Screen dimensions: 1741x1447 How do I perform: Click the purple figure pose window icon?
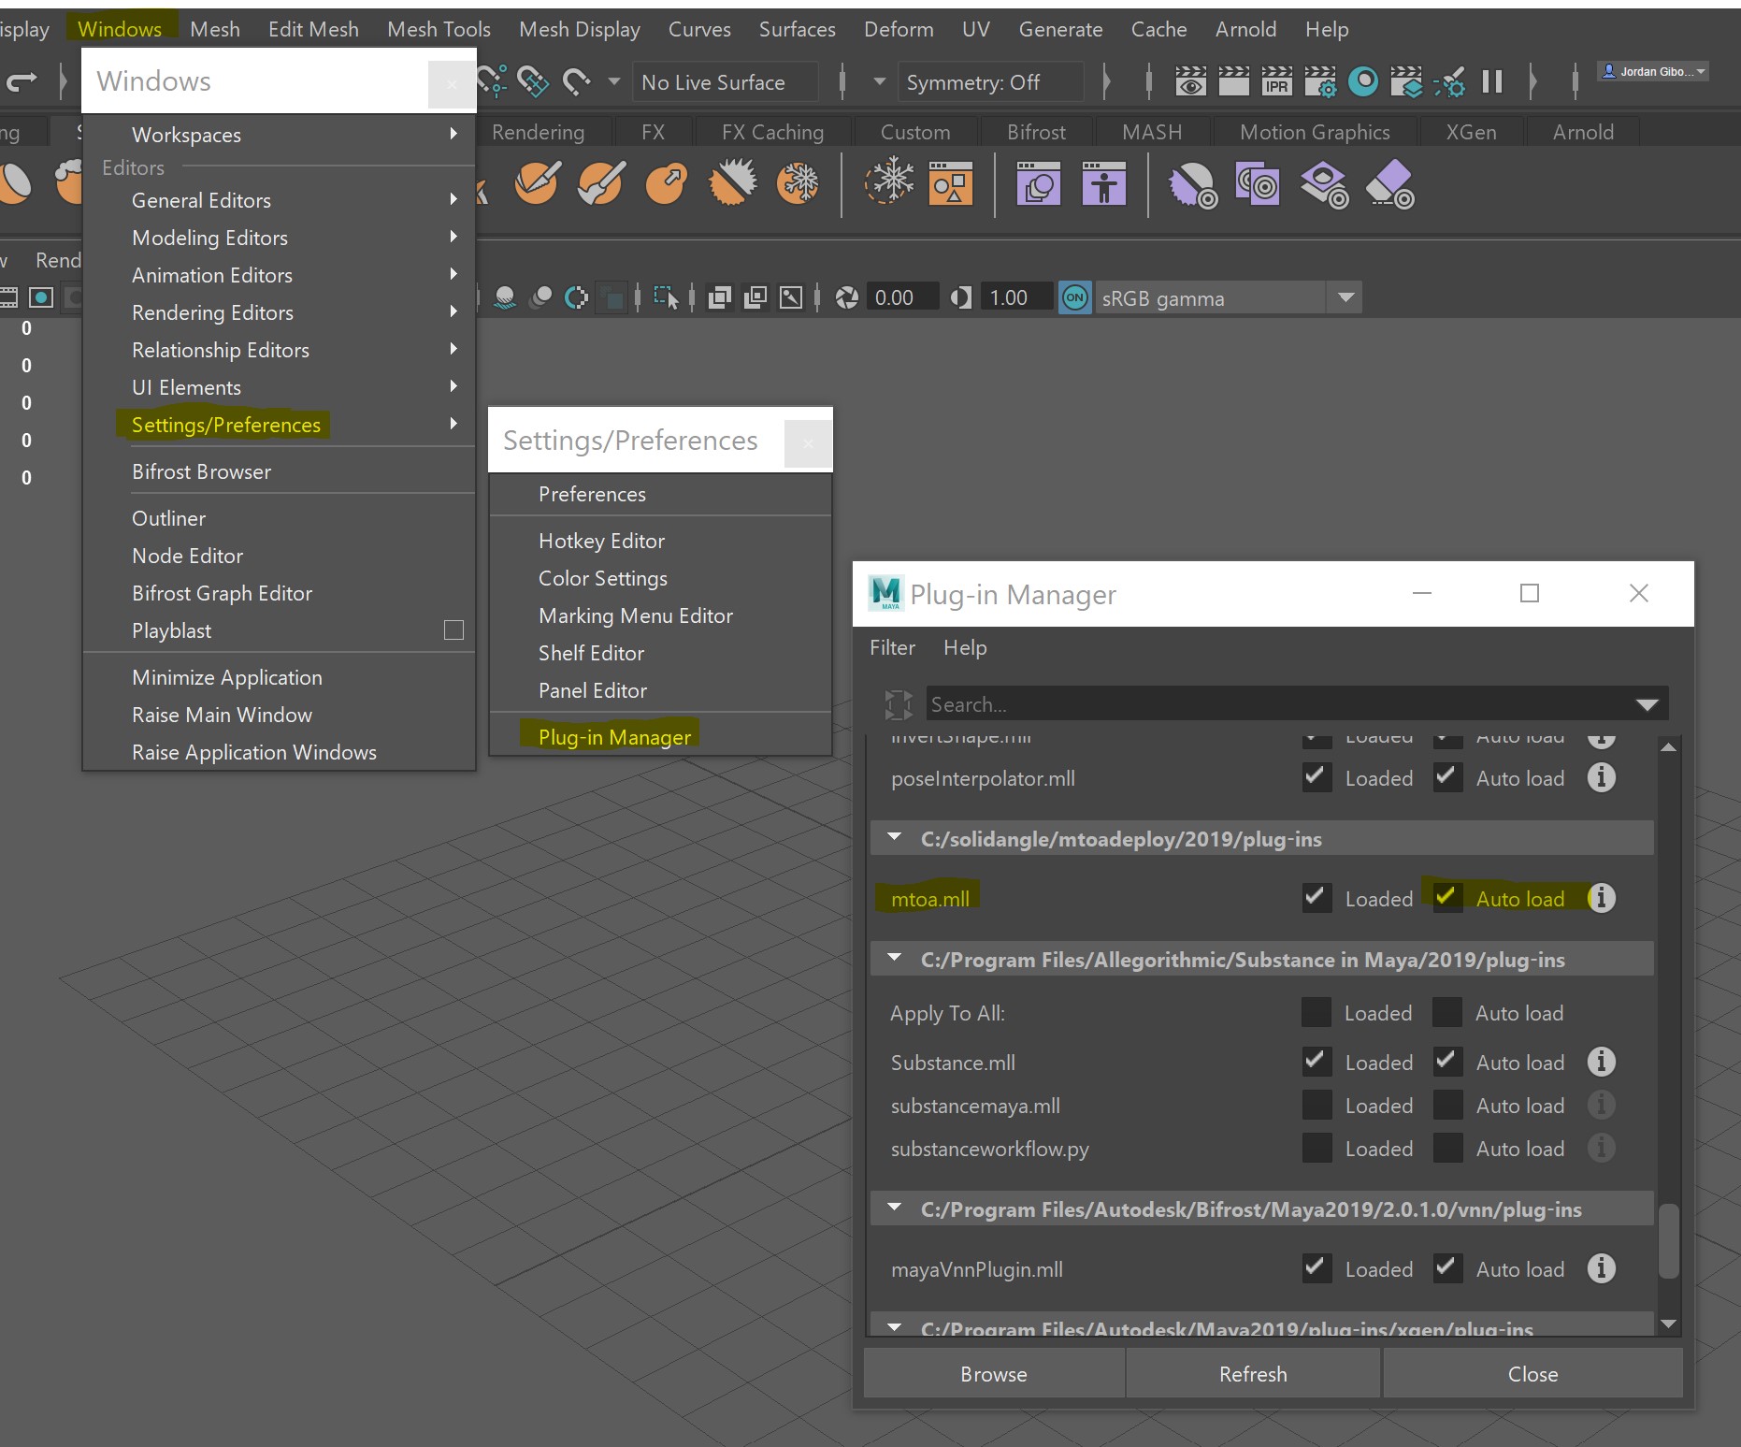[x=1104, y=182]
